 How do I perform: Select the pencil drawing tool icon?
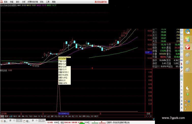pos(182,71)
